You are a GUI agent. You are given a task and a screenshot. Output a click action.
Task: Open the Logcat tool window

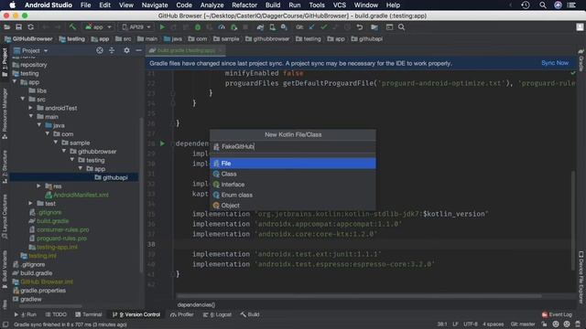(x=218, y=314)
